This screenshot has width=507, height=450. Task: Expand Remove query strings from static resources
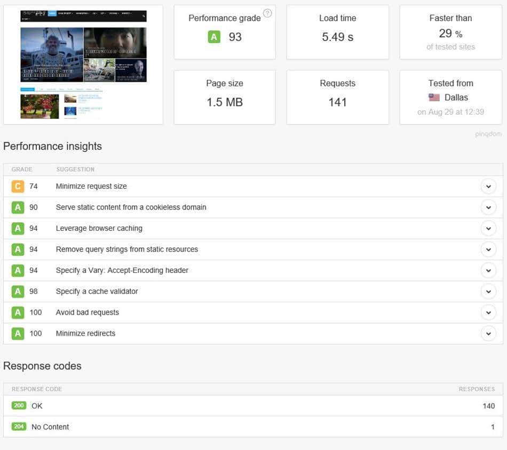coord(488,250)
